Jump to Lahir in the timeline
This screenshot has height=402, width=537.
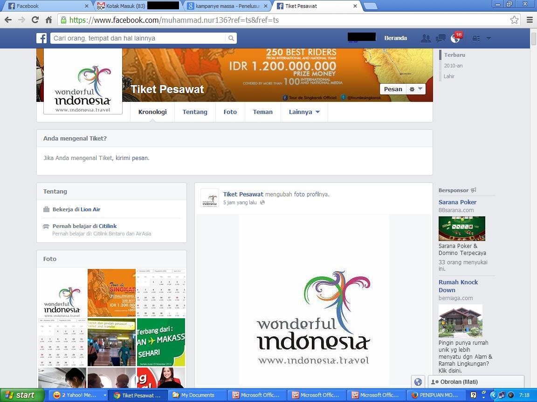coord(449,76)
